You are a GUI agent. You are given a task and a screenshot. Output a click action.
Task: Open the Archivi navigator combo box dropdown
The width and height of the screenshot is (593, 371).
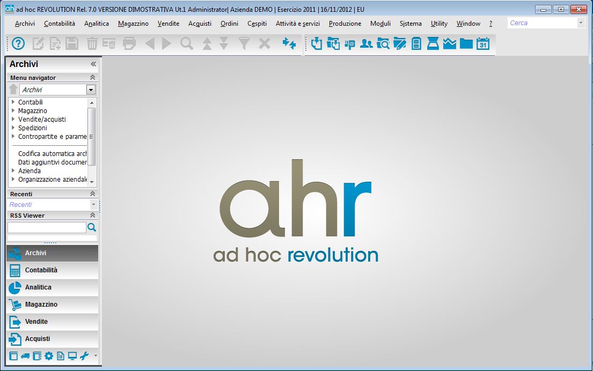(91, 90)
